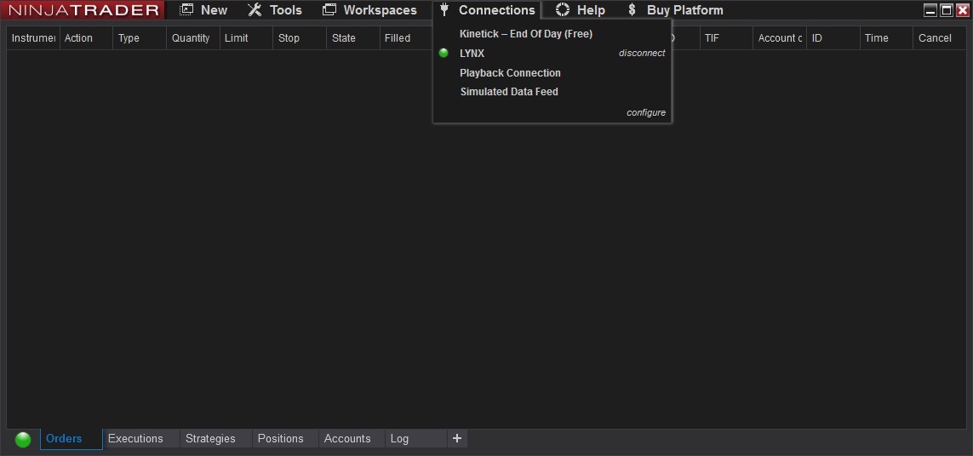Click the dollar sign icon
Viewport: 973px width, 456px height.
(632, 9)
